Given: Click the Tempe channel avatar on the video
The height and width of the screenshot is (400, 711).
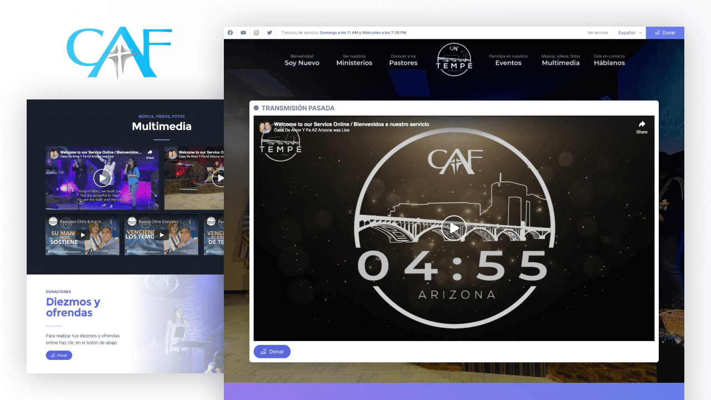Looking at the screenshot, I should tap(264, 128).
